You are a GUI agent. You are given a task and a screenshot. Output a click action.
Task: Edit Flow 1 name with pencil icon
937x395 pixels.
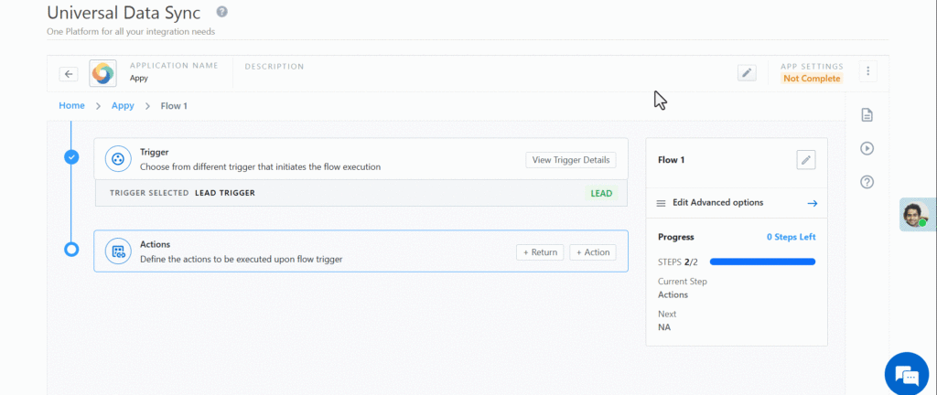(x=805, y=160)
